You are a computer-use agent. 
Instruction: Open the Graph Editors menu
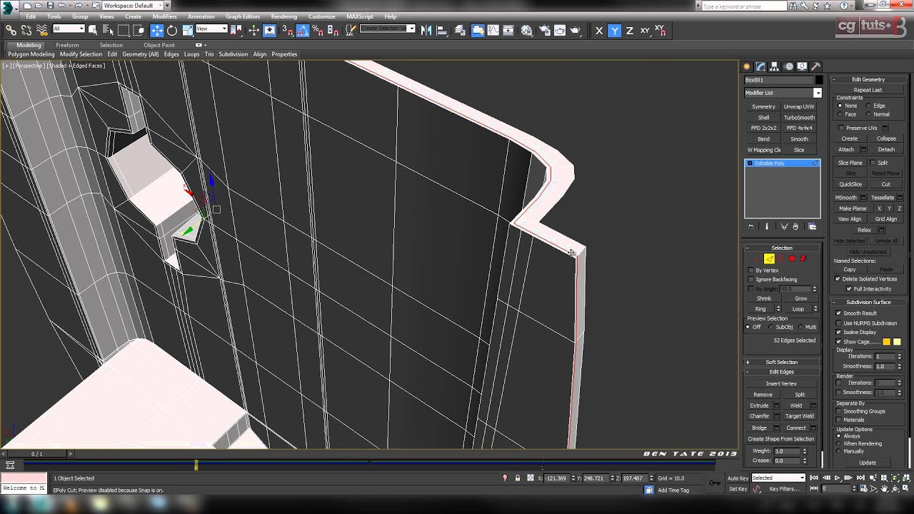click(x=243, y=16)
